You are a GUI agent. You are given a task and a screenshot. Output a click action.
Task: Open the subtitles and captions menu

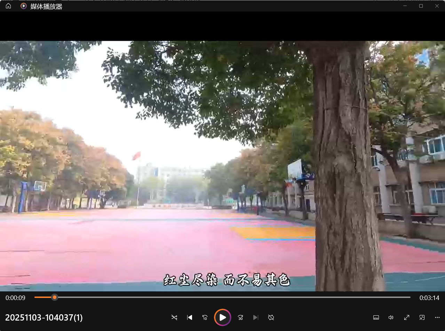[376, 317]
